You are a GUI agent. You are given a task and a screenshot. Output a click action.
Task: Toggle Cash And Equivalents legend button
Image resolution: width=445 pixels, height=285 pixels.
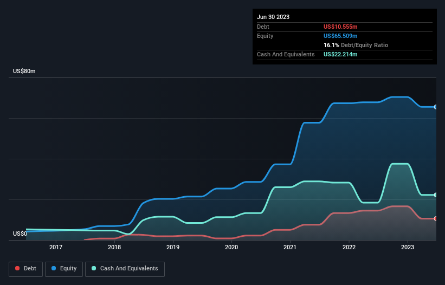tap(125, 269)
